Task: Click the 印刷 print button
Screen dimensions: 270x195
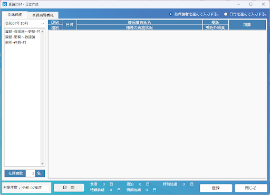Action: (x=69, y=188)
